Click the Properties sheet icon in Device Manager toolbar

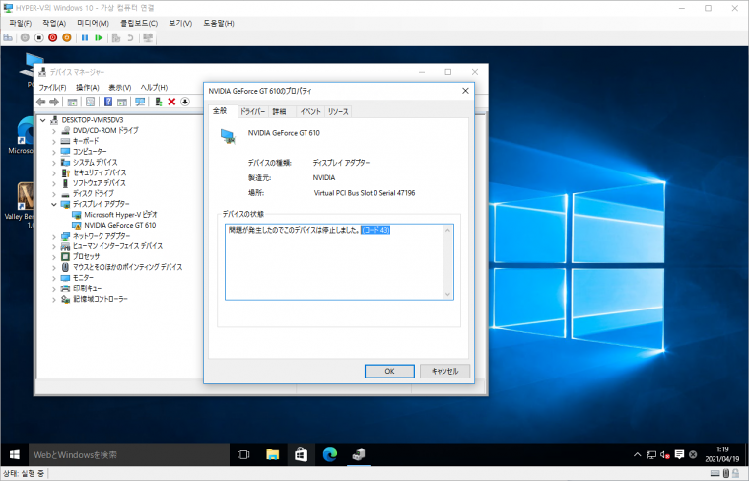(90, 102)
